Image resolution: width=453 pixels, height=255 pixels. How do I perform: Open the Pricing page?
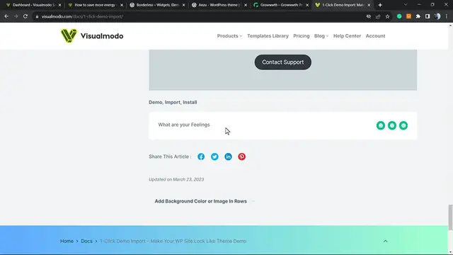point(302,36)
